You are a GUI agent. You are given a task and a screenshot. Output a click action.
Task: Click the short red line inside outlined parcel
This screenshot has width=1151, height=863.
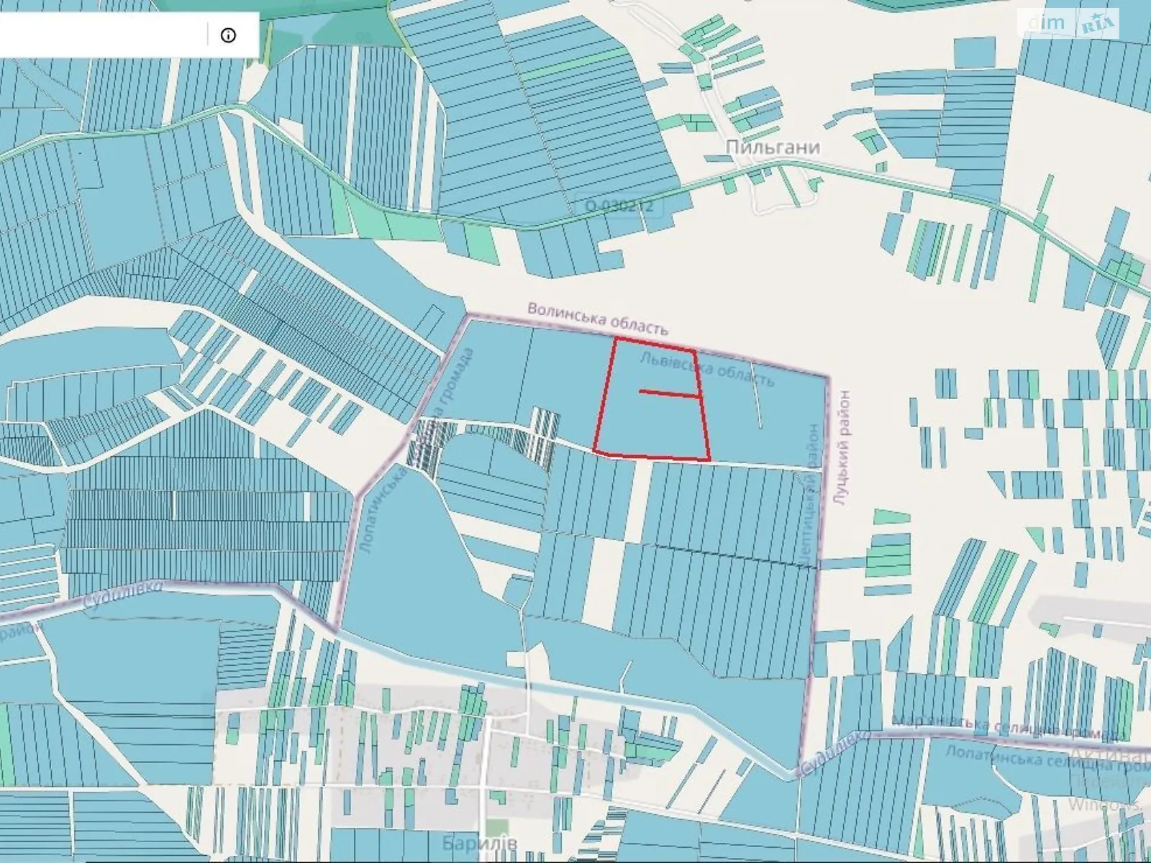pos(668,393)
